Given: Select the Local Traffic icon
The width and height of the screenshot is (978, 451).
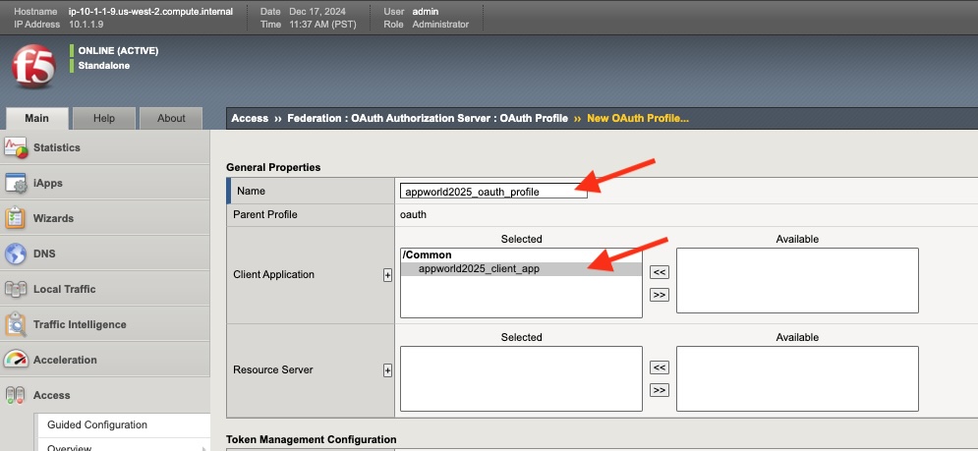Looking at the screenshot, I should pos(16,290).
